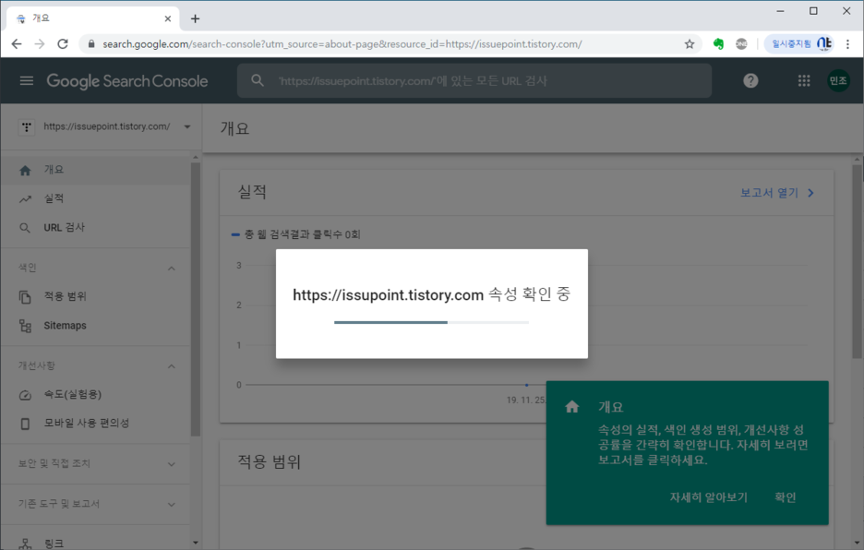Open the Evernote extension icon
The image size is (864, 550).
pos(718,44)
